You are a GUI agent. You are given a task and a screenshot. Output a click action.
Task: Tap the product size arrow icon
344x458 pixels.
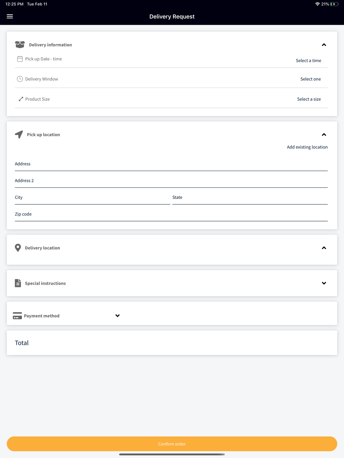point(21,99)
